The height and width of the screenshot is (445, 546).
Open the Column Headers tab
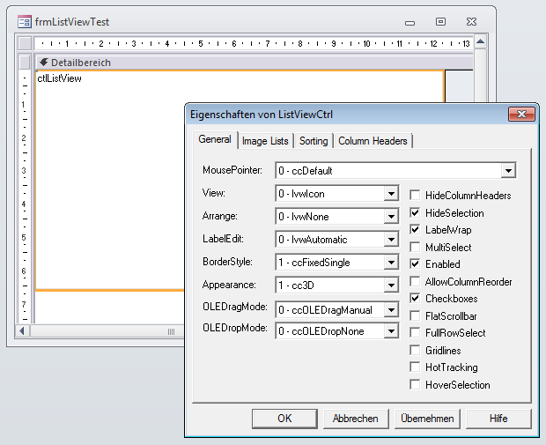coord(373,141)
